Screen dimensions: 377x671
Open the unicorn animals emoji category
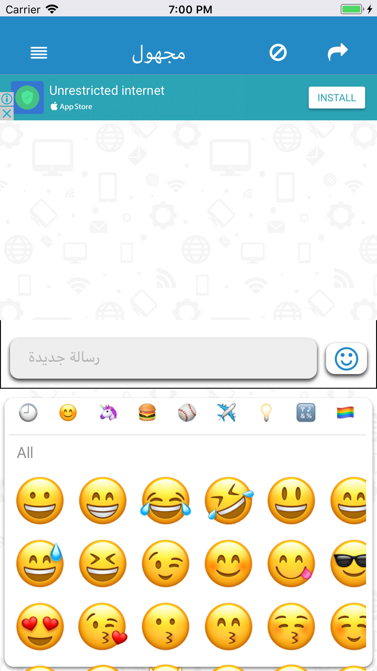pos(108,413)
